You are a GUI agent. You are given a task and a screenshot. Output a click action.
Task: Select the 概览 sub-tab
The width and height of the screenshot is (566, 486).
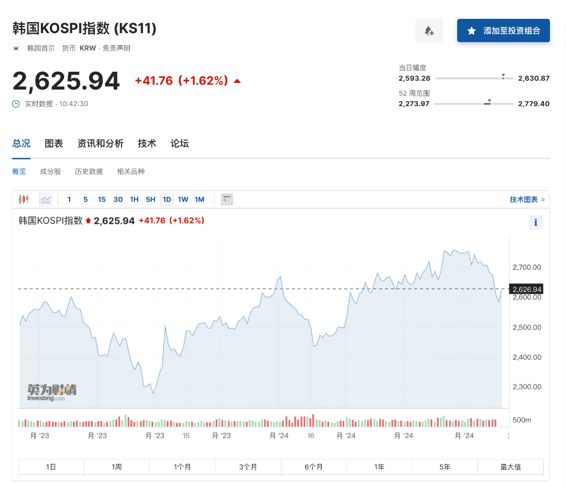(x=19, y=171)
